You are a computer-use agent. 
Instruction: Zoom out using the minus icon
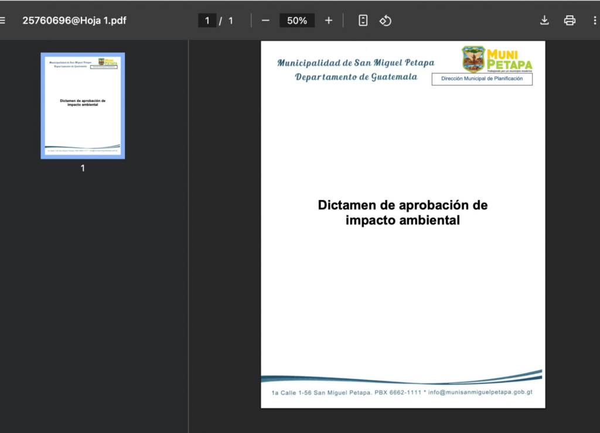click(x=265, y=20)
